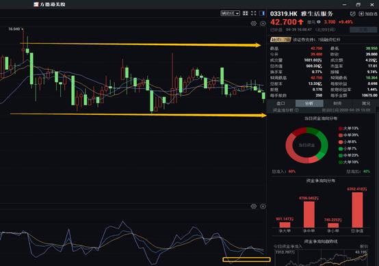Select the 分析 tab
The image size is (379, 266).
[x=309, y=103]
